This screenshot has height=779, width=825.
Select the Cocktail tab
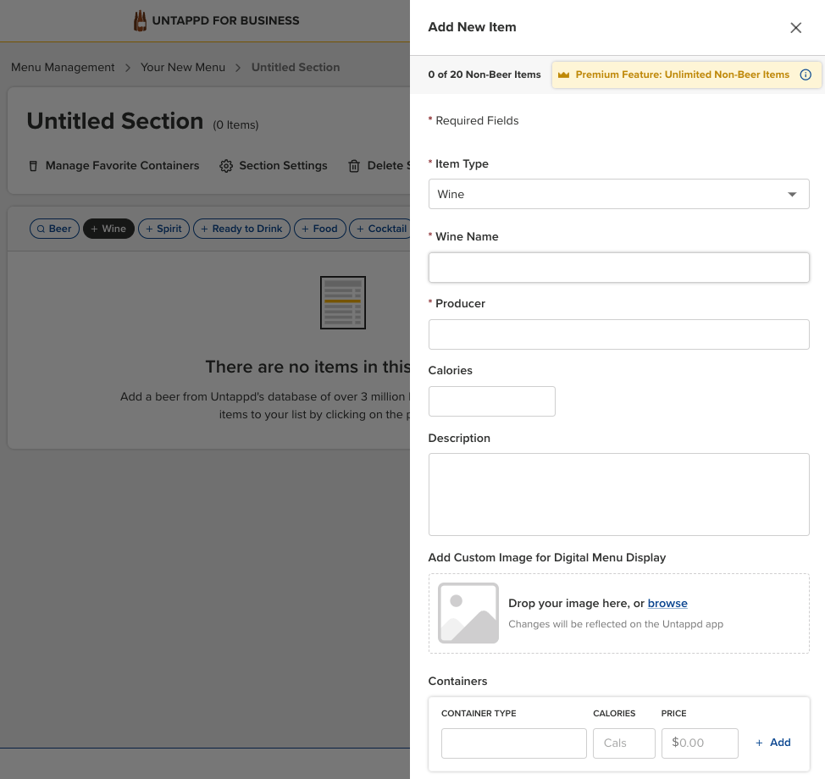point(379,229)
